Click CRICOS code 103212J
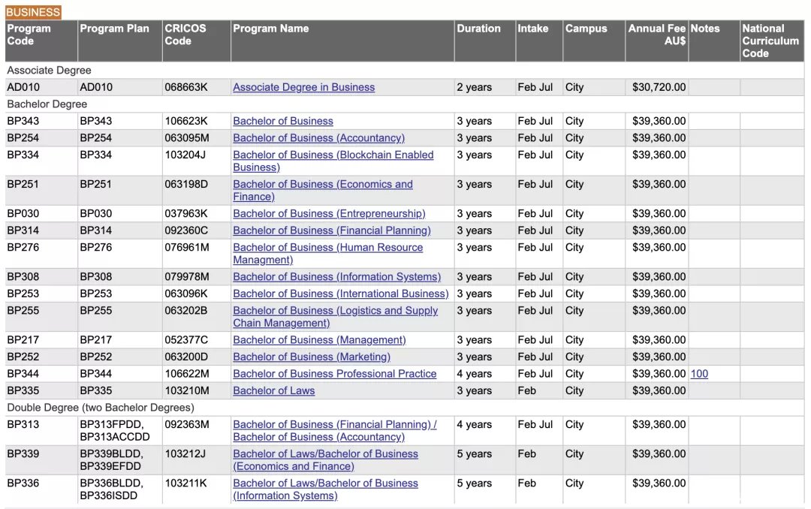Screen dimensions: 811x509 click(185, 454)
